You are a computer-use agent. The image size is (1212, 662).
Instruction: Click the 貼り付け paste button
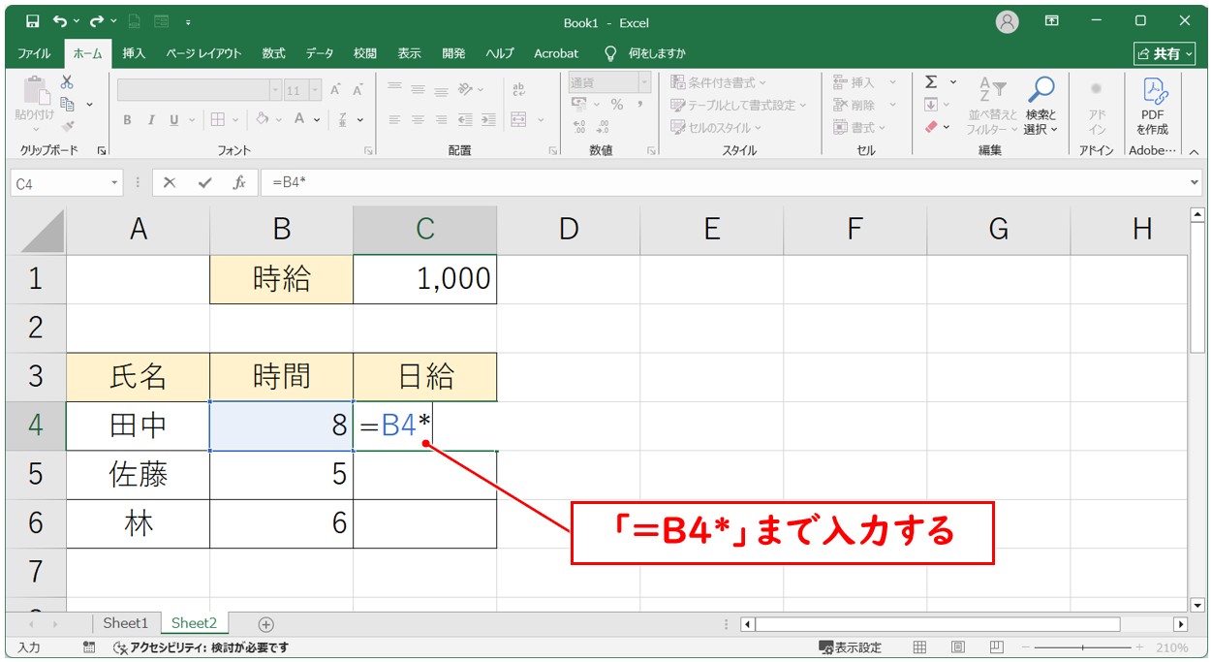35,105
